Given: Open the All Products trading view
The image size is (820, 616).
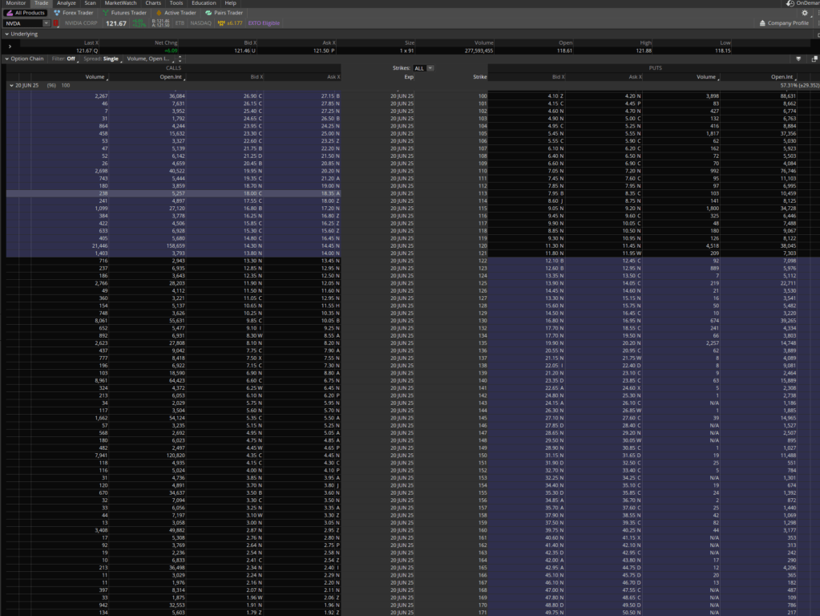Looking at the screenshot, I should pos(26,13).
